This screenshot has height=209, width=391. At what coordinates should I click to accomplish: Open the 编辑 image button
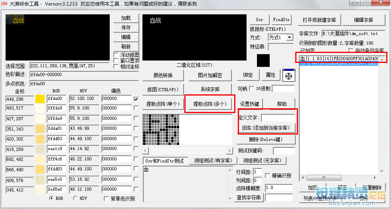(x=126, y=37)
